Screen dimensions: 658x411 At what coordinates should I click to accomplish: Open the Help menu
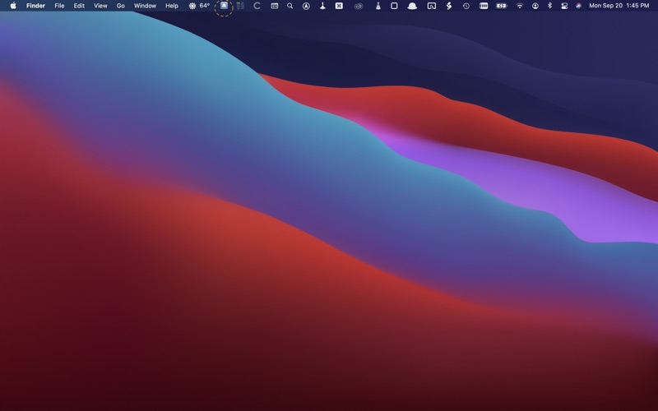pos(172,6)
